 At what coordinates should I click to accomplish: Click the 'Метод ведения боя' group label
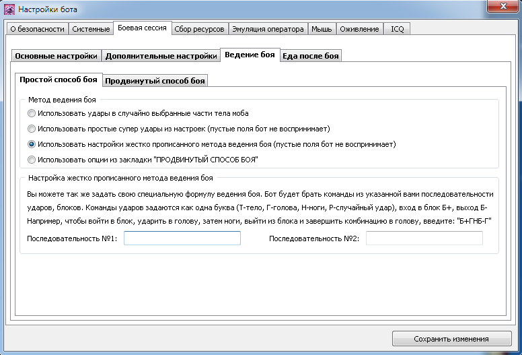(x=62, y=100)
